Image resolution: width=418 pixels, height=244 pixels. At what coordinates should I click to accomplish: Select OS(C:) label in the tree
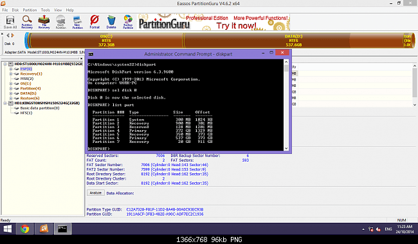click(x=26, y=84)
